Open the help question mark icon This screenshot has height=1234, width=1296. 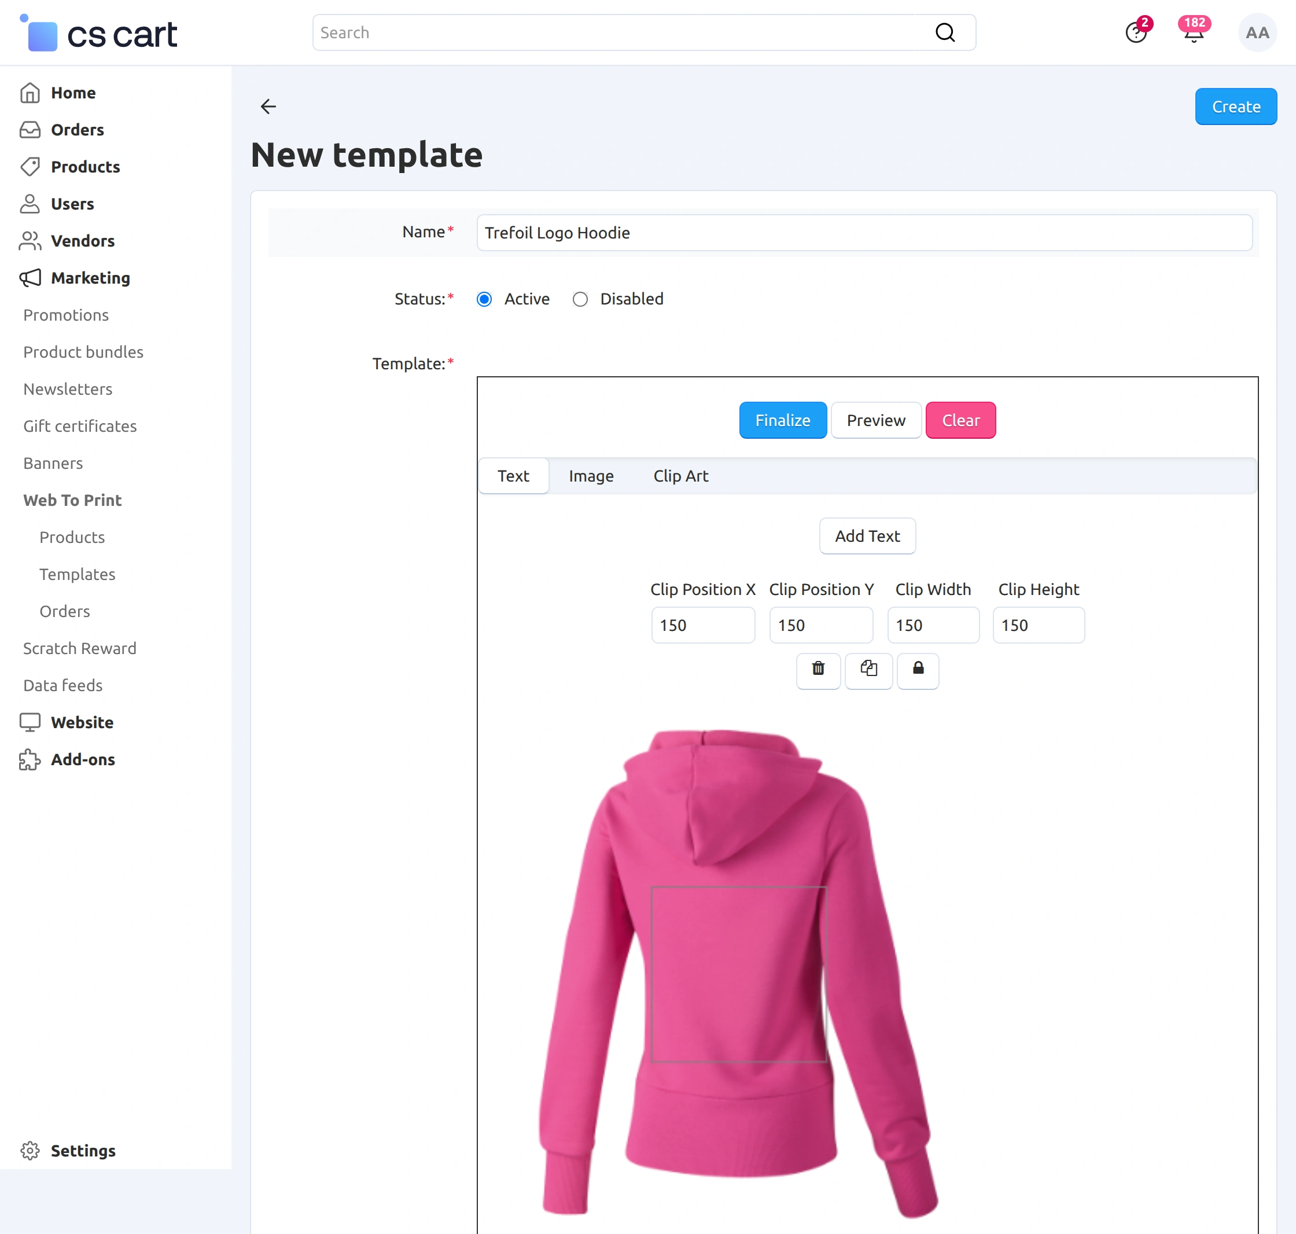[1136, 33]
